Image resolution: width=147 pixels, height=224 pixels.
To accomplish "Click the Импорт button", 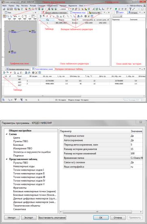I will pos(12,218).
